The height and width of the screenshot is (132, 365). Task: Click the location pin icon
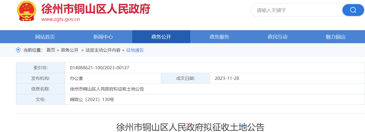[x=18, y=50]
